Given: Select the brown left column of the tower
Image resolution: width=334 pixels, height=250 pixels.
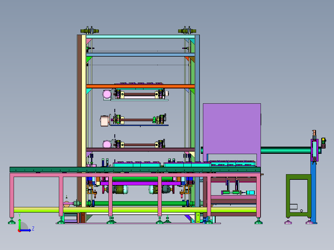Looking at the screenshot, I should tap(79, 121).
